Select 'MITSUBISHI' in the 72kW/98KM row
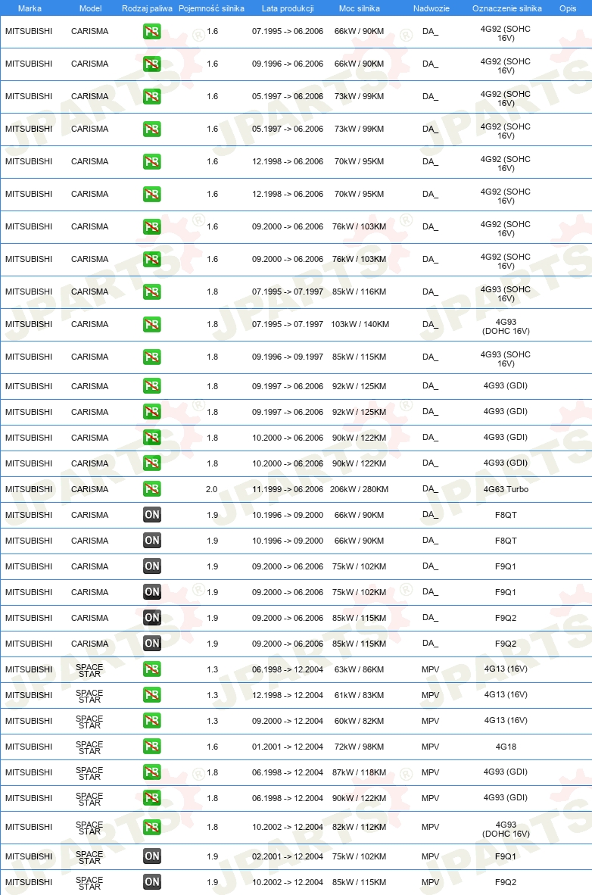The height and width of the screenshot is (895, 592). pyautogui.click(x=29, y=747)
